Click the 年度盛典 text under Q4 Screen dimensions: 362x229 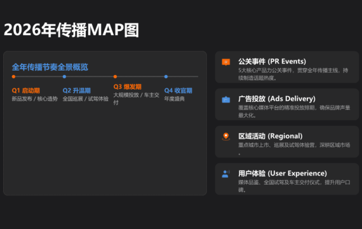click(174, 99)
